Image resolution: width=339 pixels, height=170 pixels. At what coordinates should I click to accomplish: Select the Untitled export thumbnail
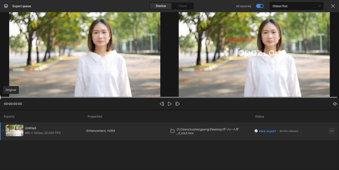click(15, 130)
